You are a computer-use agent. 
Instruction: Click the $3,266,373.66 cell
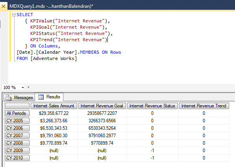[54, 121]
